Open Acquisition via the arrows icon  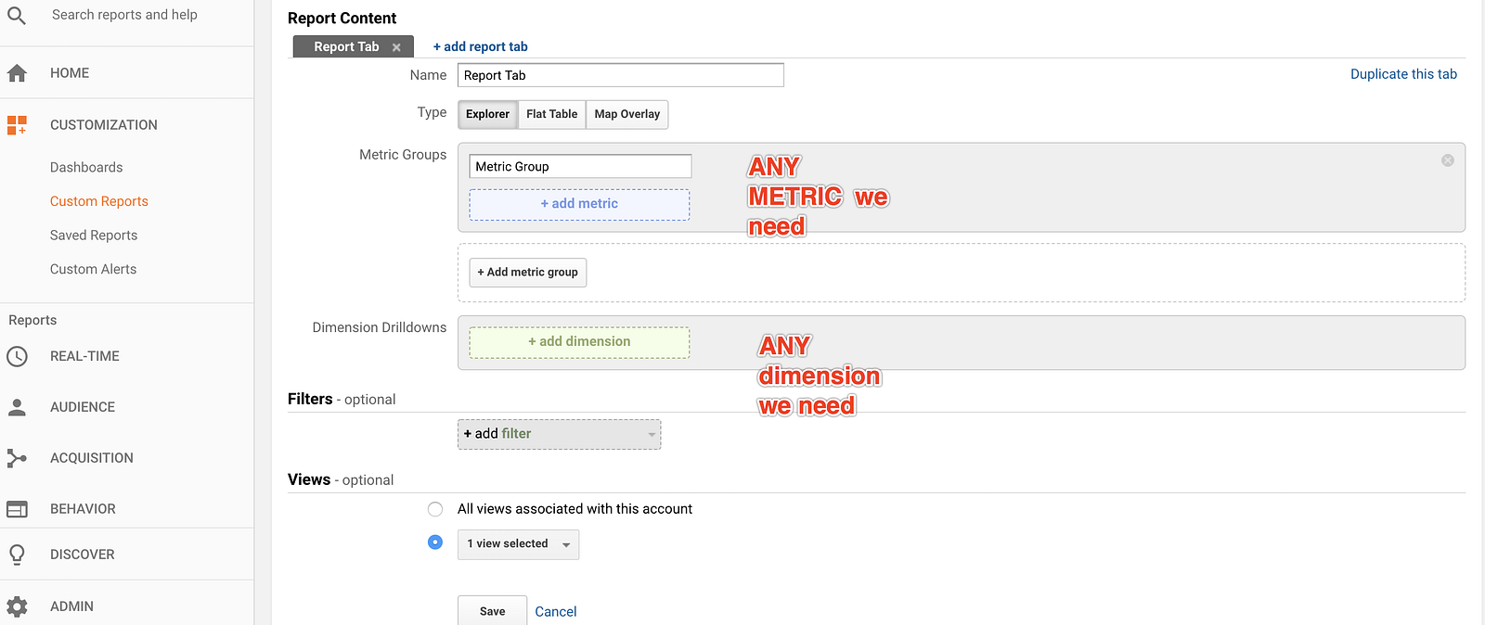pos(17,458)
